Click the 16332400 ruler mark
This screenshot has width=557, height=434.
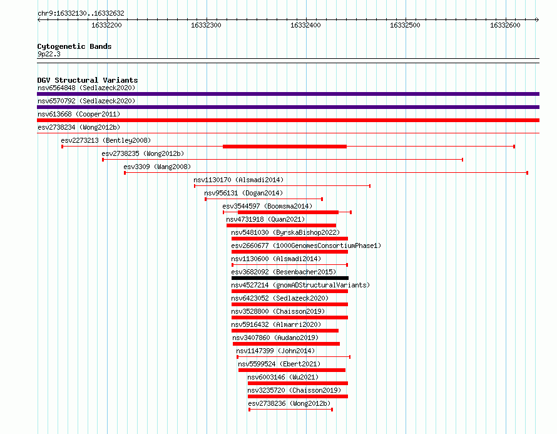(305, 25)
